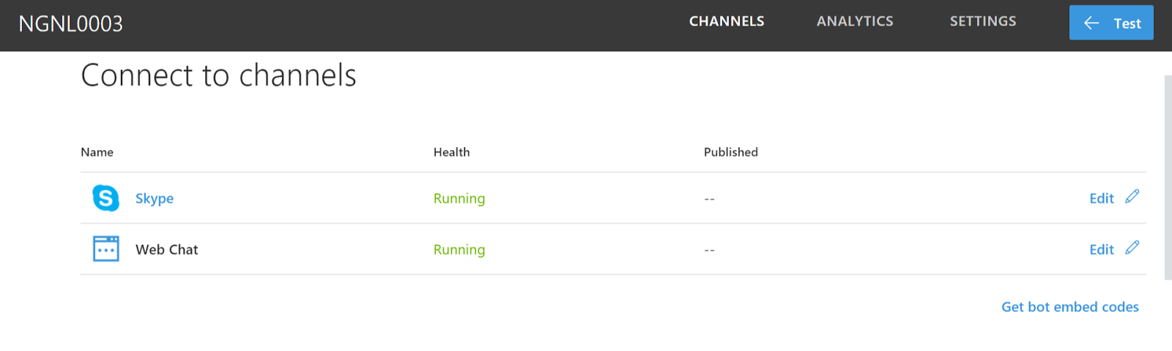Screen dimensions: 1172x351
Task: Open Get bot embed codes link
Action: [x=1069, y=307]
